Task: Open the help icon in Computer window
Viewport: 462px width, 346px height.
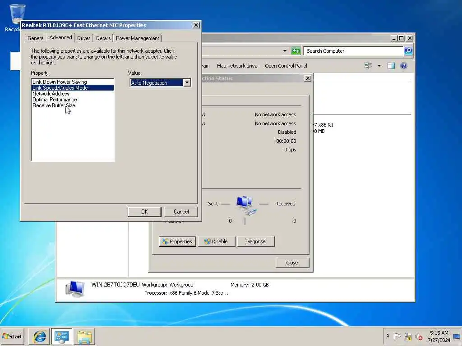Action: click(x=404, y=66)
